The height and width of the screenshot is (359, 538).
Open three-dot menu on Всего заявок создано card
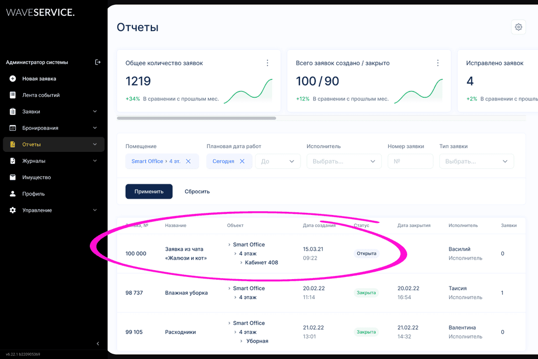[x=438, y=63]
